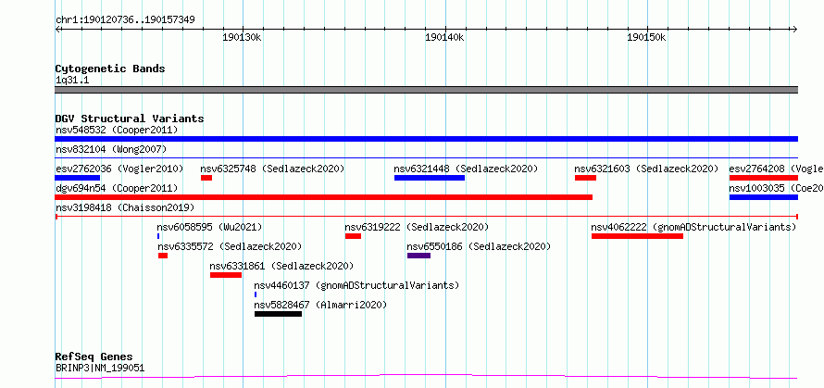This screenshot has width=824, height=388.
Task: Click the chr1:190120736..190157349 coordinates text
Action: click(x=125, y=20)
